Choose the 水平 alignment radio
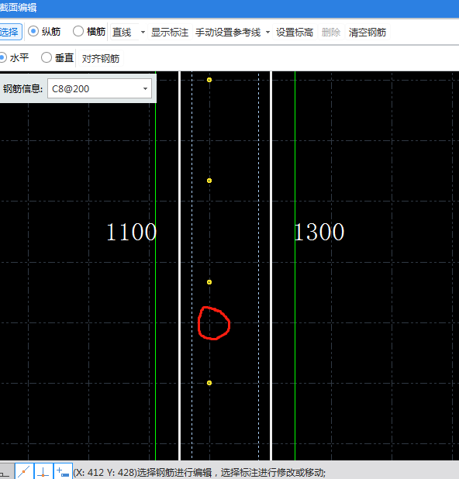The width and height of the screenshot is (459, 479). point(2,57)
